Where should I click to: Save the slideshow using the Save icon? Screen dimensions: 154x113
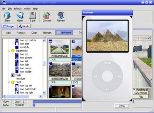point(33,15)
